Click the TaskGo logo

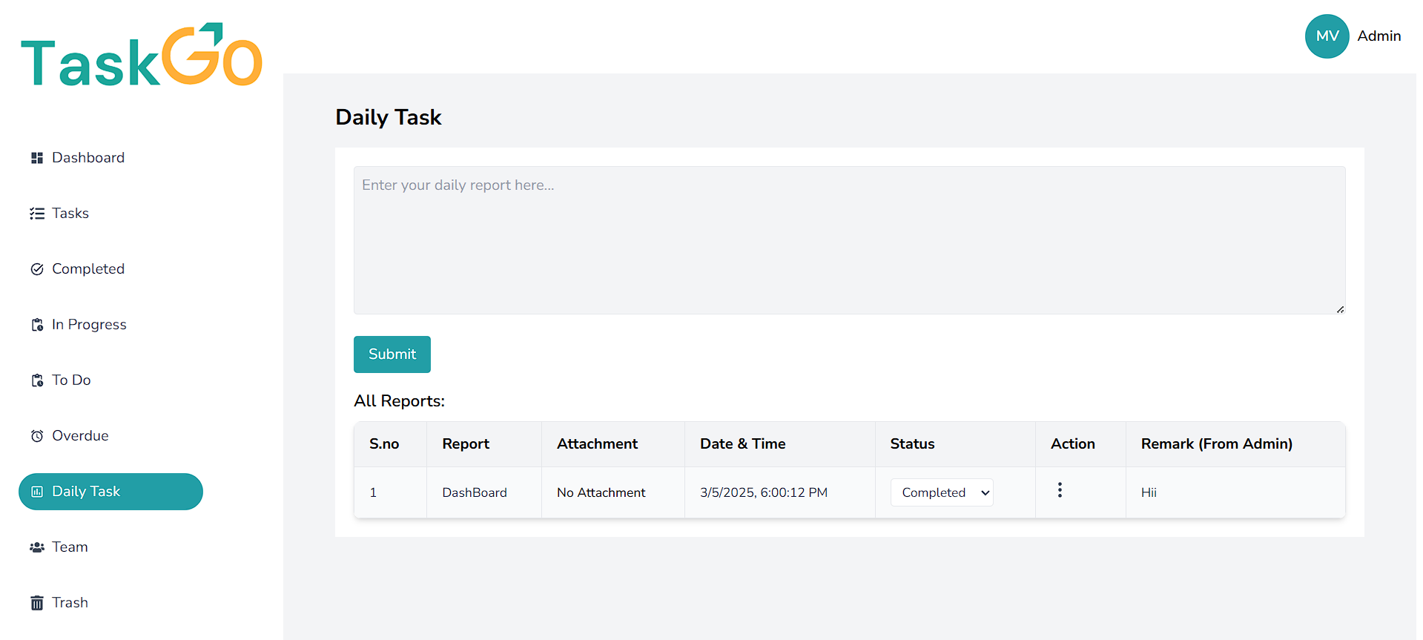(142, 56)
